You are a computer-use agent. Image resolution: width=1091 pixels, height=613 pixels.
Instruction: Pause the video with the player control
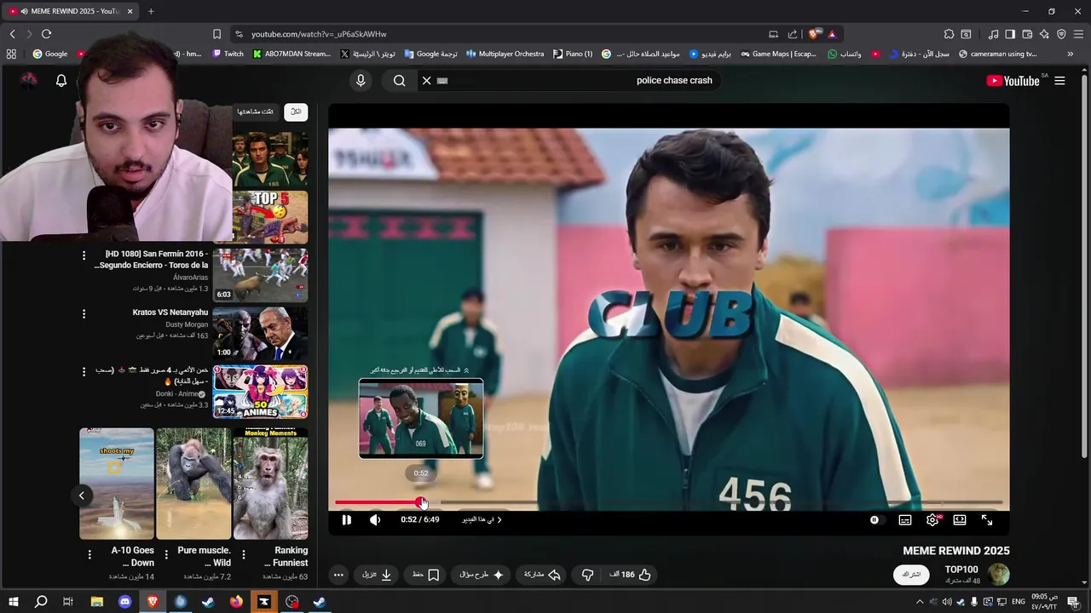pos(347,519)
